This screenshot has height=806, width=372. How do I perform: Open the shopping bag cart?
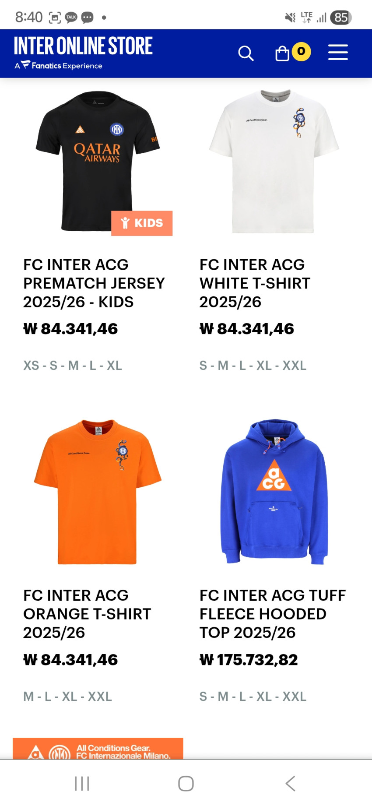point(282,53)
